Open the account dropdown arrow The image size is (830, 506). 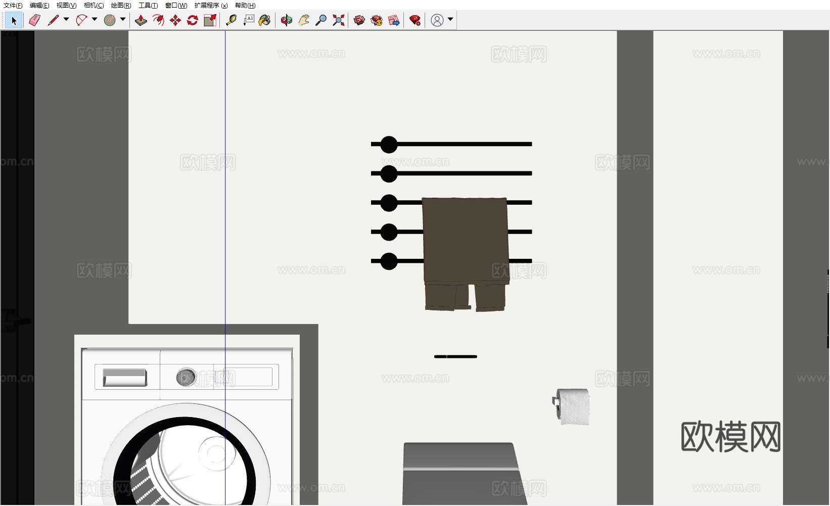tap(450, 20)
